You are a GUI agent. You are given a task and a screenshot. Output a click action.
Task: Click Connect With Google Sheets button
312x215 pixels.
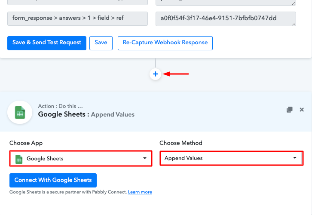[x=53, y=180]
